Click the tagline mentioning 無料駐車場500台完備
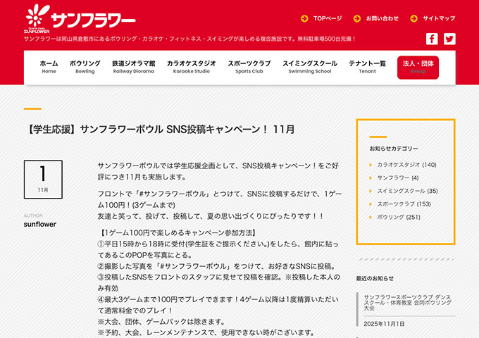 189,39
